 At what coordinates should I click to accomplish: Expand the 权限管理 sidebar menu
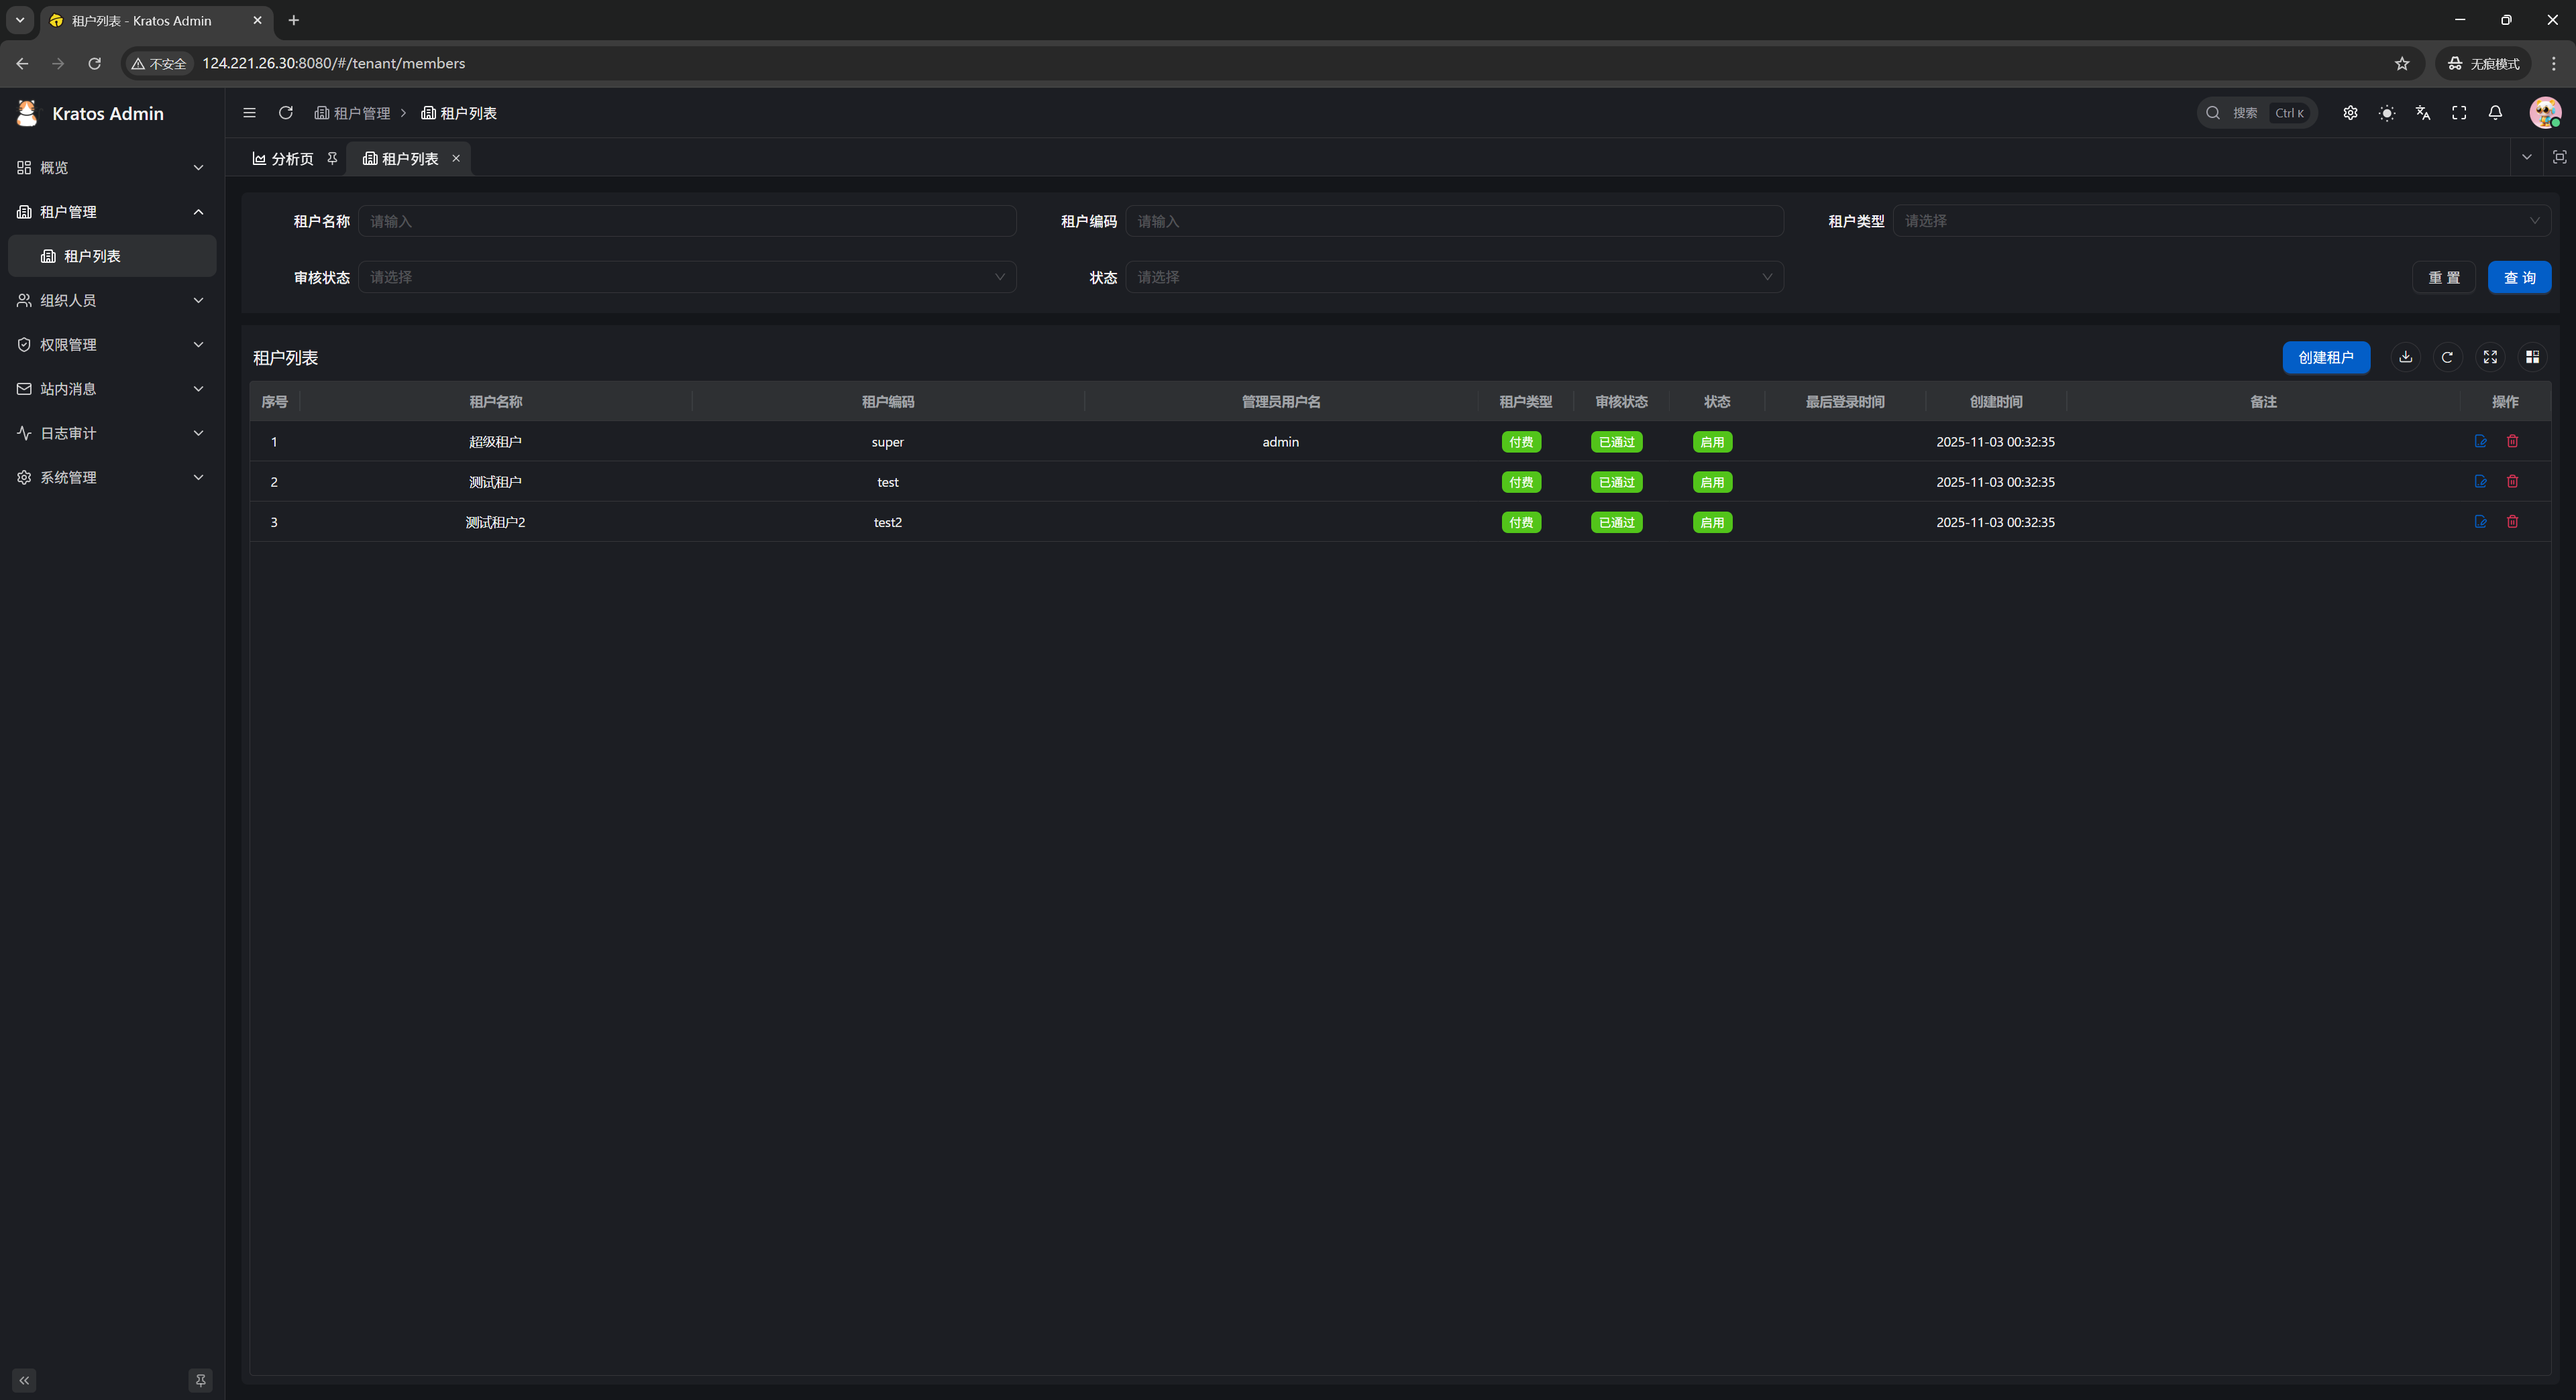110,345
